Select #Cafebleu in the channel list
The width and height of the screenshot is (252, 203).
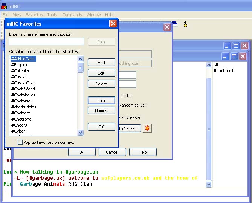point(21,71)
